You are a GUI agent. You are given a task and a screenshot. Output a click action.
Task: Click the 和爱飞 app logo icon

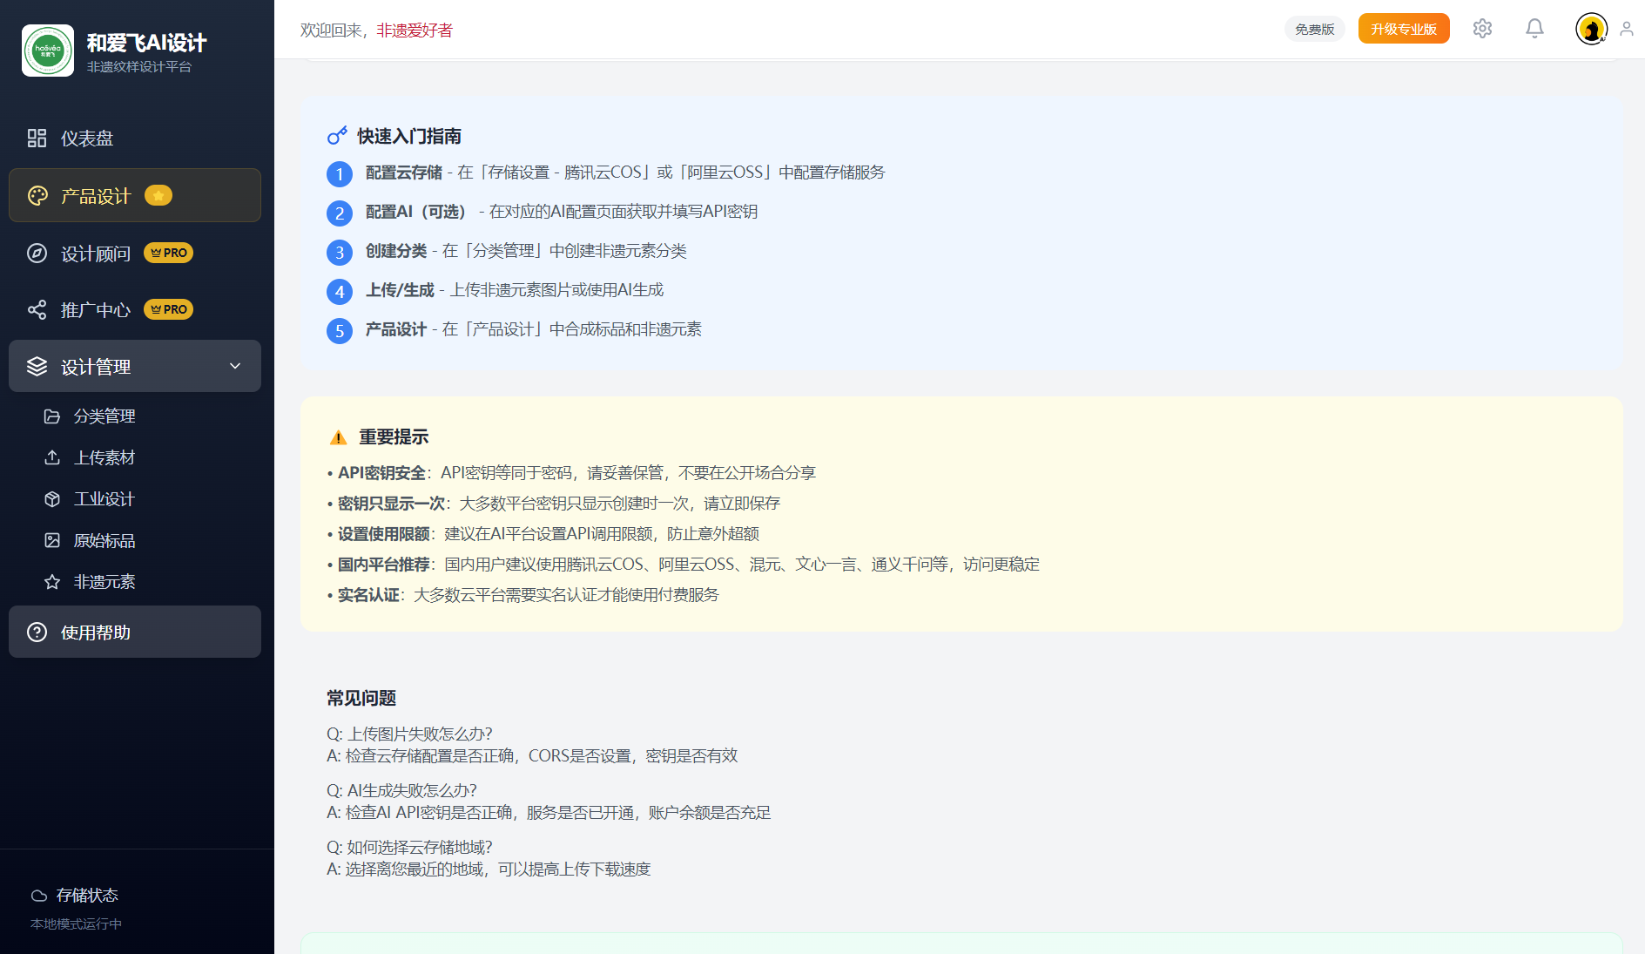48,51
